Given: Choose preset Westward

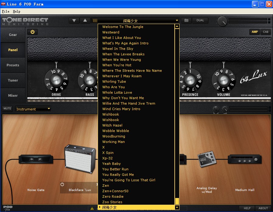Looking at the screenshot, I should click(136, 32).
